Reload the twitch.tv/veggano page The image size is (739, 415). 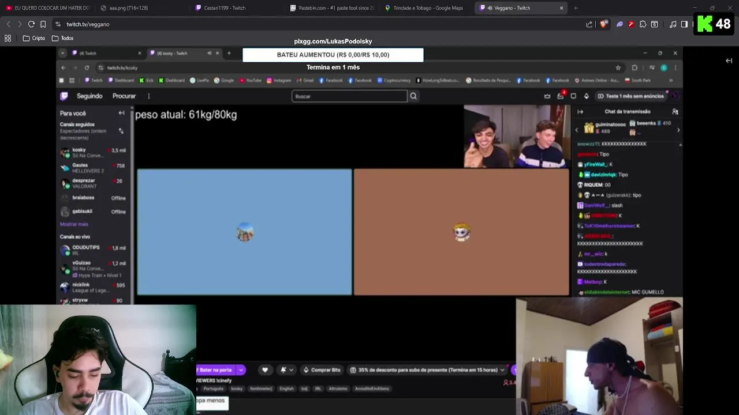31,24
